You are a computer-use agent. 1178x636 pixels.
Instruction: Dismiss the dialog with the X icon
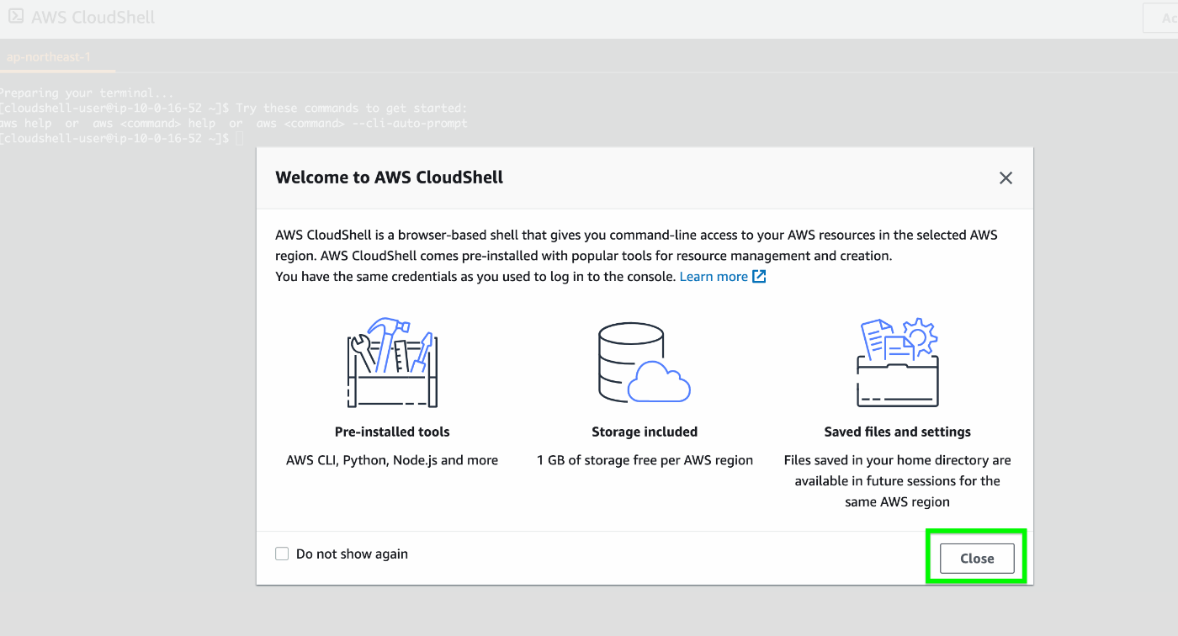tap(1006, 178)
